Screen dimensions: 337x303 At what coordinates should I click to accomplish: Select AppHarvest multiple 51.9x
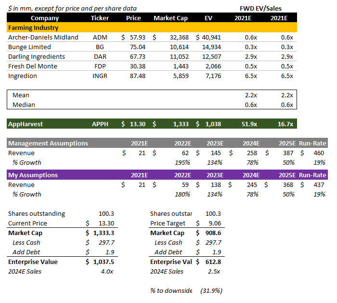pyautogui.click(x=249, y=124)
